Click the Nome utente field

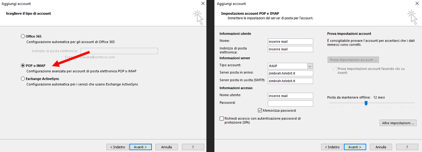coord(290,96)
